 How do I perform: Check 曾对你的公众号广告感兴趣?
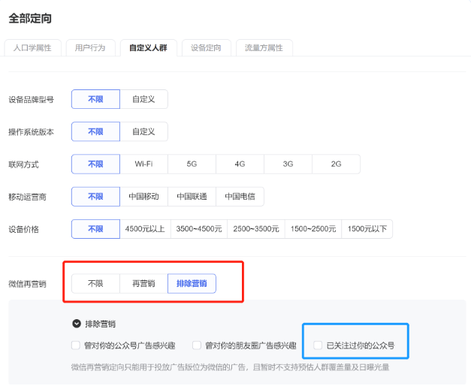coord(76,345)
